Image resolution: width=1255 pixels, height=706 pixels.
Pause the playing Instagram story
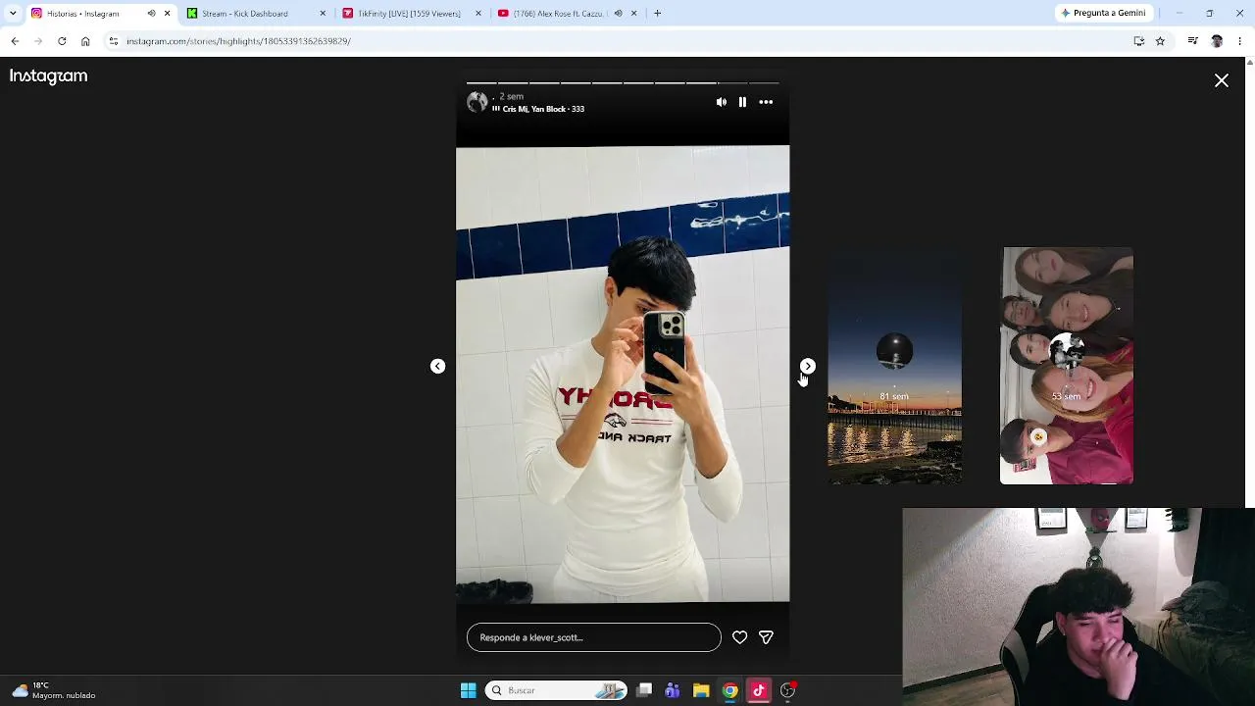pyautogui.click(x=742, y=102)
